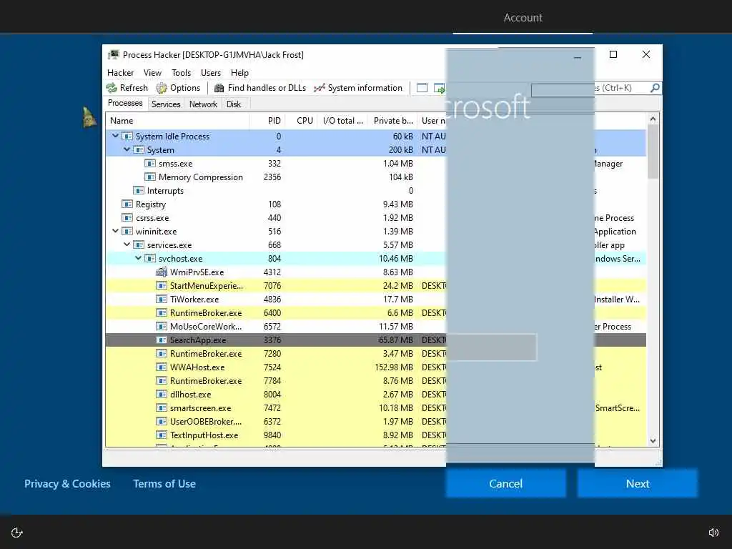Screen dimensions: 732x549
Task: Open the Privacy & Cookies link
Action: coord(67,484)
